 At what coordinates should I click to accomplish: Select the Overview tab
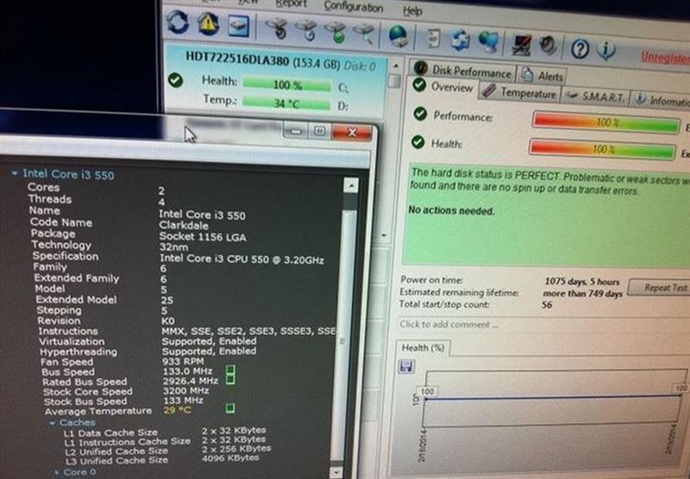click(442, 86)
